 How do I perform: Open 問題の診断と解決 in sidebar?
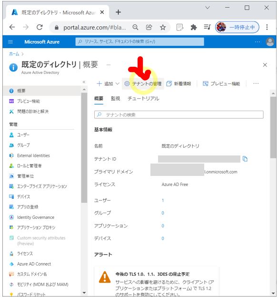coord(33,112)
